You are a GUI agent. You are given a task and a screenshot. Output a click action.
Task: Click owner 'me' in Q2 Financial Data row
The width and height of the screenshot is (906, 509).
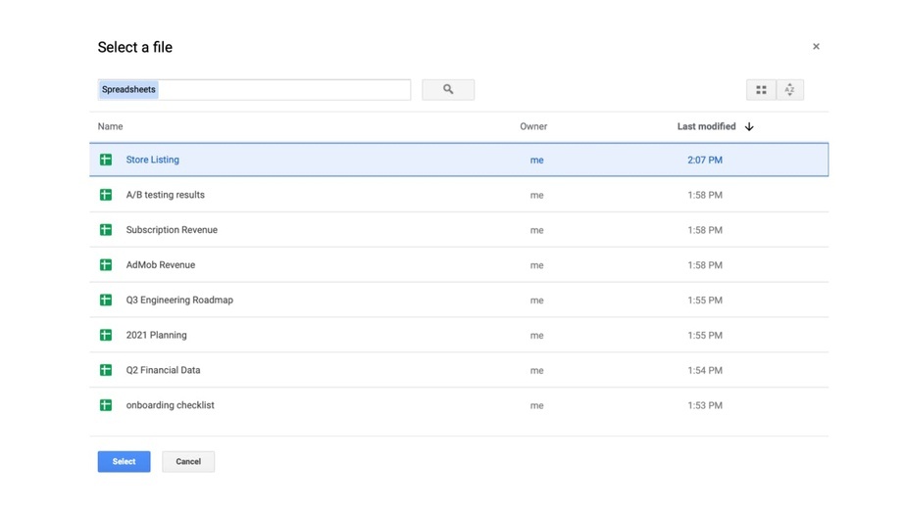click(536, 371)
